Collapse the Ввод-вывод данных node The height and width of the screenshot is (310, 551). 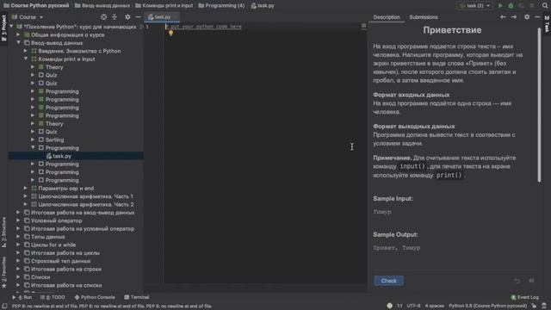click(x=18, y=43)
